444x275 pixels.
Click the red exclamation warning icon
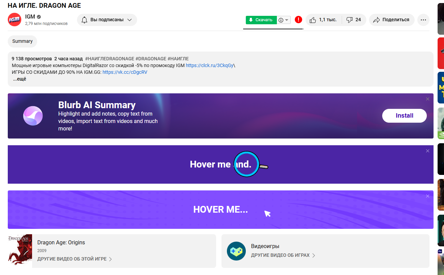click(x=298, y=20)
